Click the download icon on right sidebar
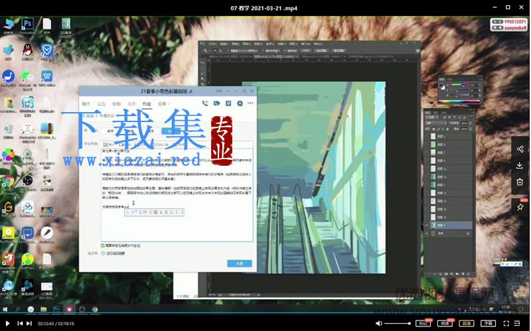The height and width of the screenshot is (331, 531). point(520,165)
